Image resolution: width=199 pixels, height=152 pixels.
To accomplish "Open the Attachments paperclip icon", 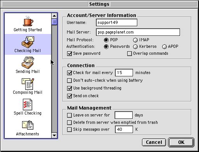I will [x=28, y=125].
